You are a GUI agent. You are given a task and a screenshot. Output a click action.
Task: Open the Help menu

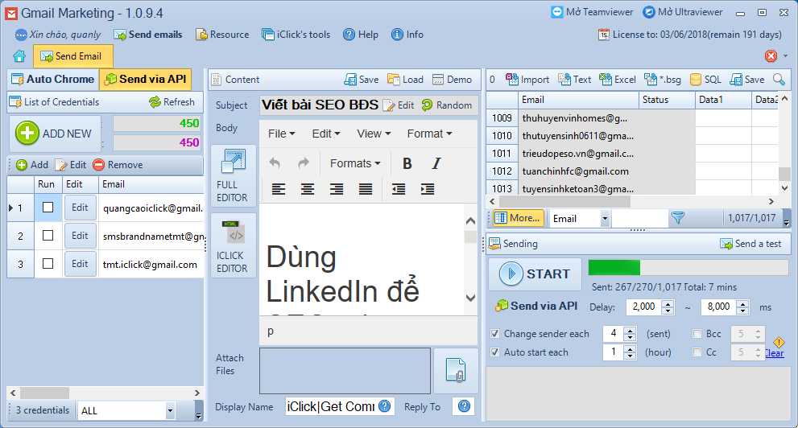coord(361,35)
